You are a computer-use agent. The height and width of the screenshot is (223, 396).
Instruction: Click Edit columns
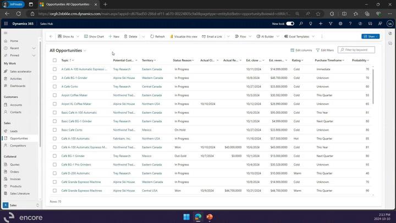coord(301,50)
